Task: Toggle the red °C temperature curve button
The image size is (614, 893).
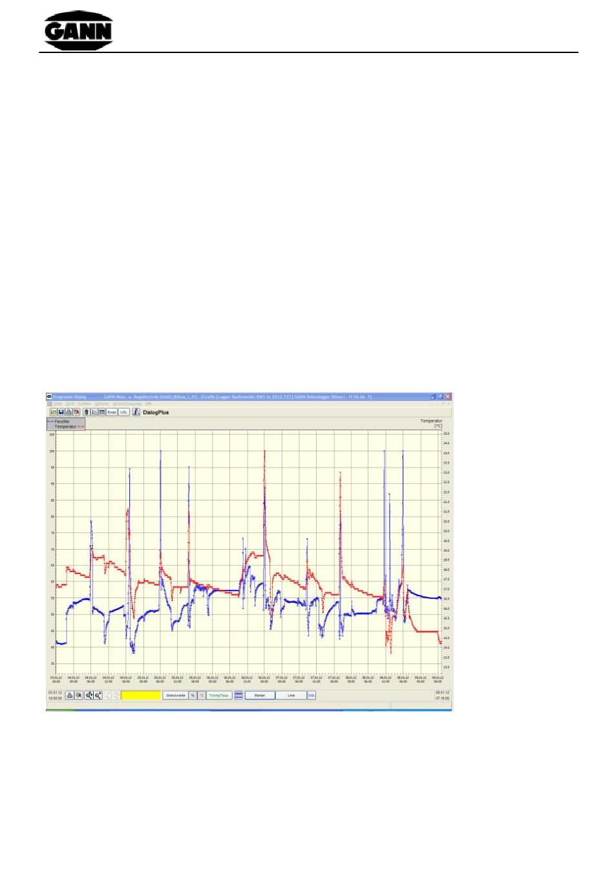Action: coord(202,695)
